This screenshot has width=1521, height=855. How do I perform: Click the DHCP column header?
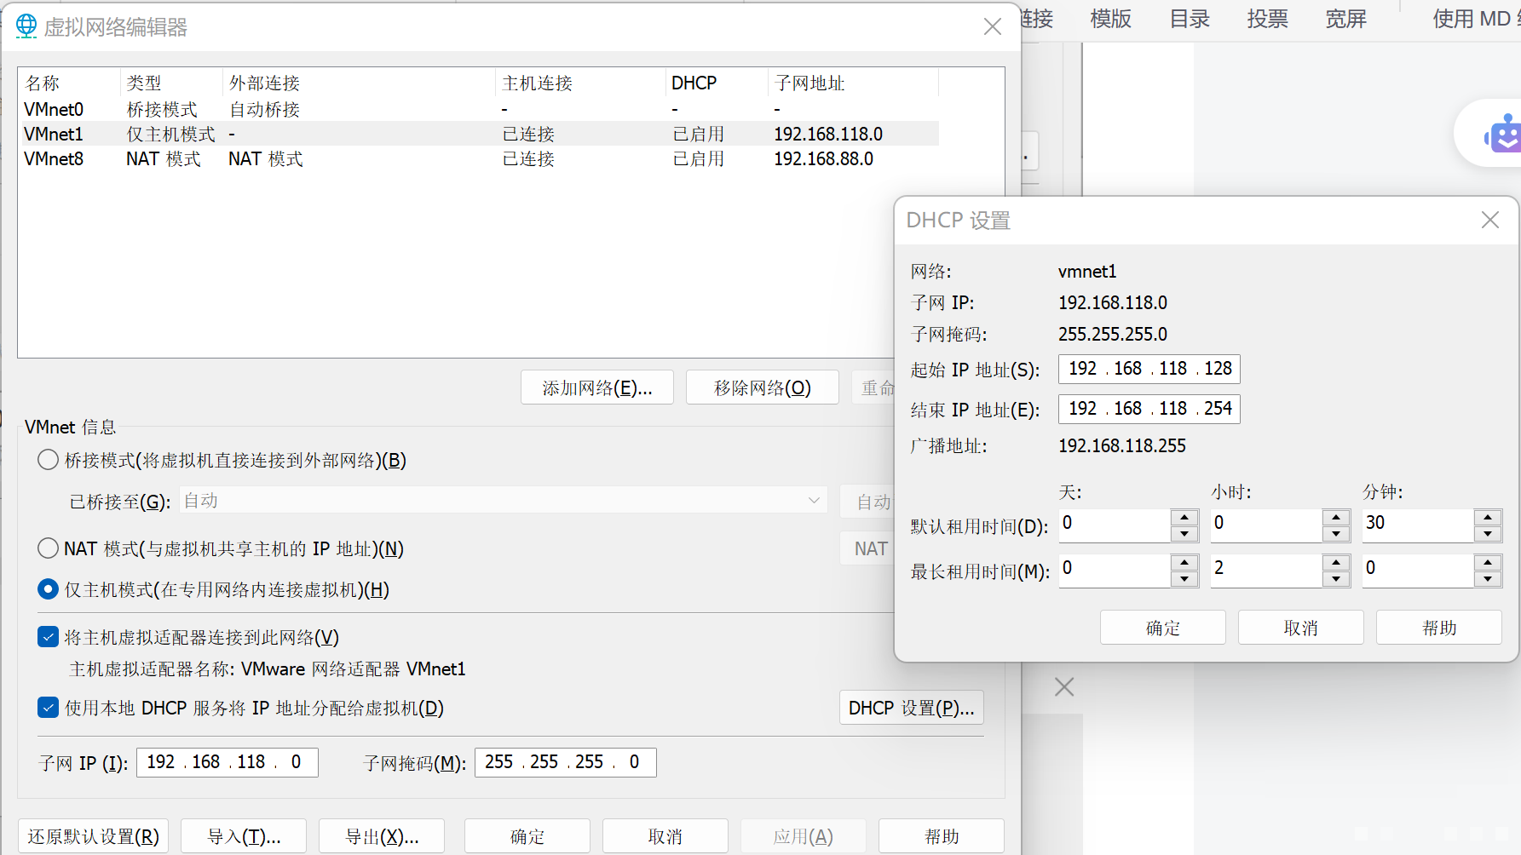[x=717, y=83]
